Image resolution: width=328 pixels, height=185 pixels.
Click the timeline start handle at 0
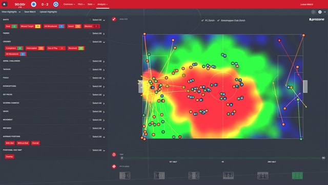(x=122, y=158)
